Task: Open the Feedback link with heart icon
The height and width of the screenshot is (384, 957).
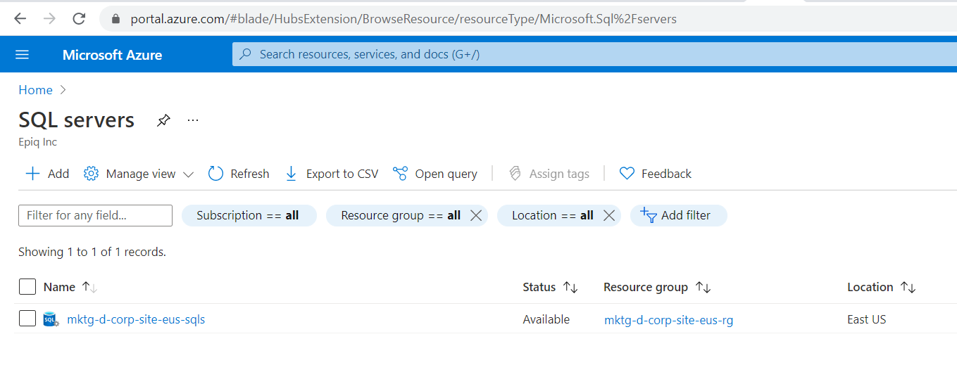Action: (655, 174)
